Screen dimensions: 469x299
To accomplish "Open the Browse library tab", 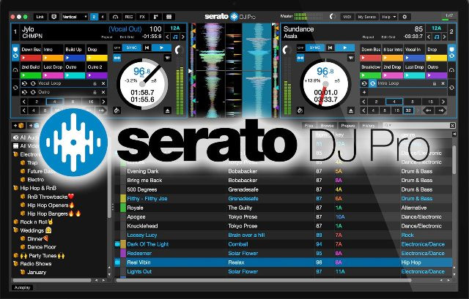I will [327, 126].
